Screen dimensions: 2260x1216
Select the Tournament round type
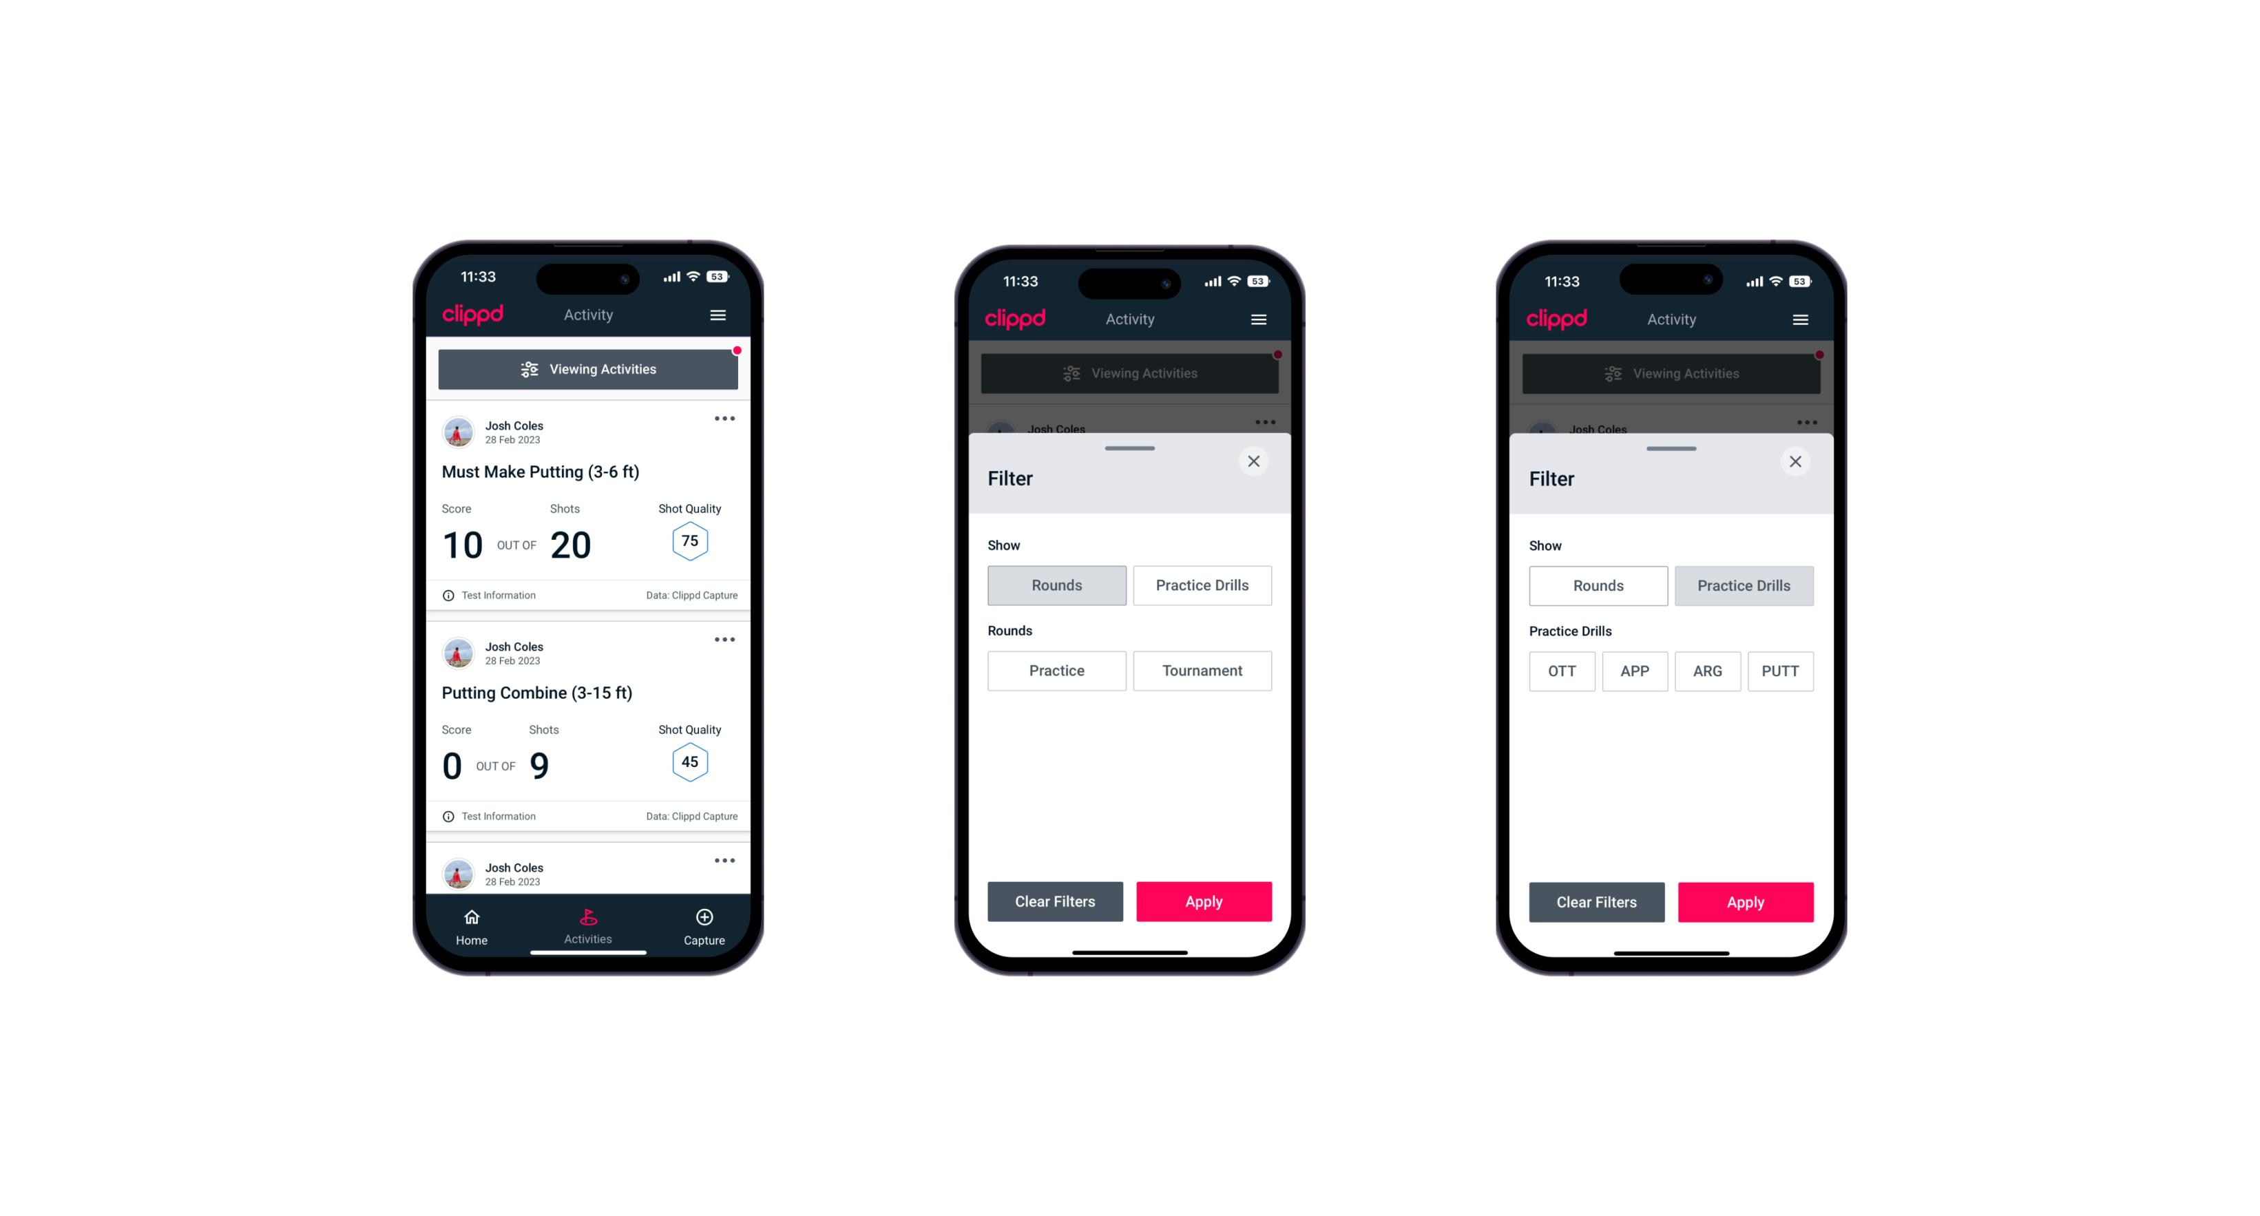(x=1200, y=669)
